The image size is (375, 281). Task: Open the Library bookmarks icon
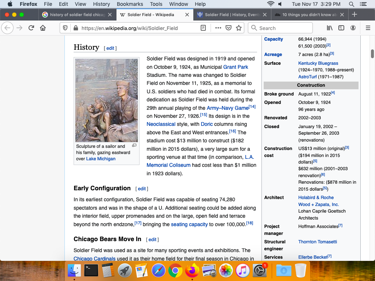coord(330,28)
